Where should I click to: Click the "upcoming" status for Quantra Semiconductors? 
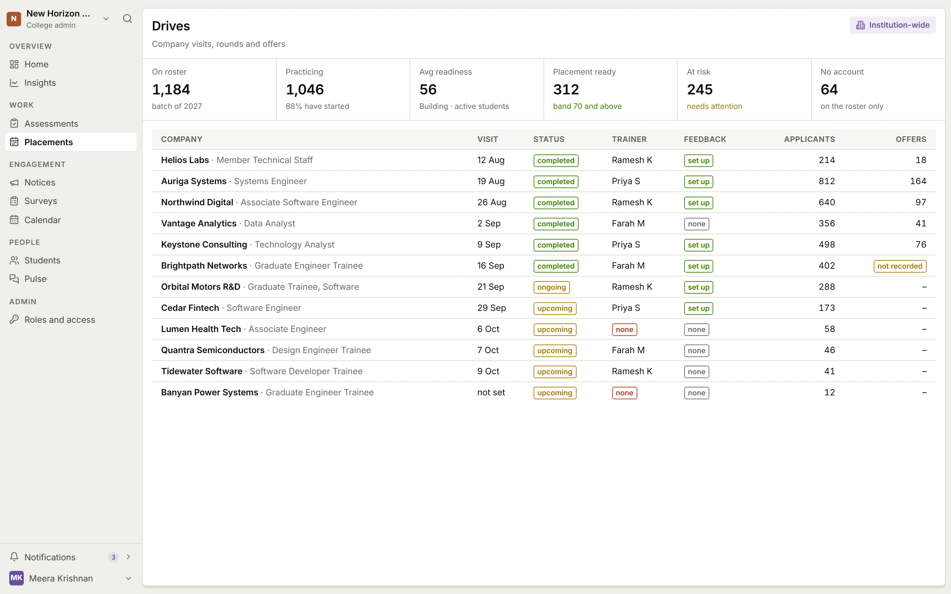[x=554, y=350]
